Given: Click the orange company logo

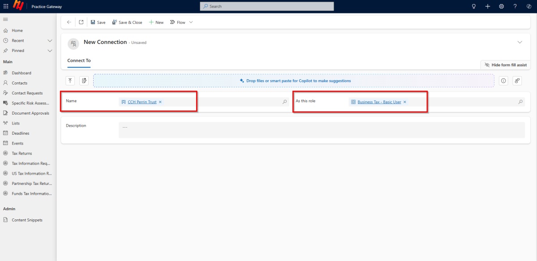Looking at the screenshot, I should coord(17,6).
